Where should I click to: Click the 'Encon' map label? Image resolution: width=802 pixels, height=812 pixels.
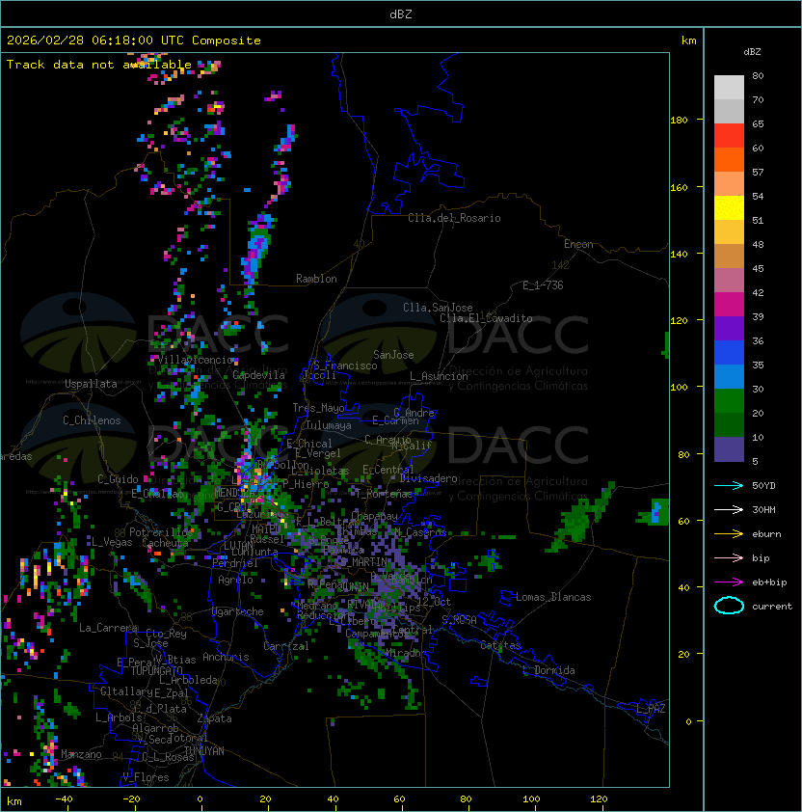578,244
